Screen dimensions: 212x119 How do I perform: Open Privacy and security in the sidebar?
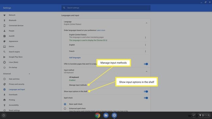click(17, 84)
